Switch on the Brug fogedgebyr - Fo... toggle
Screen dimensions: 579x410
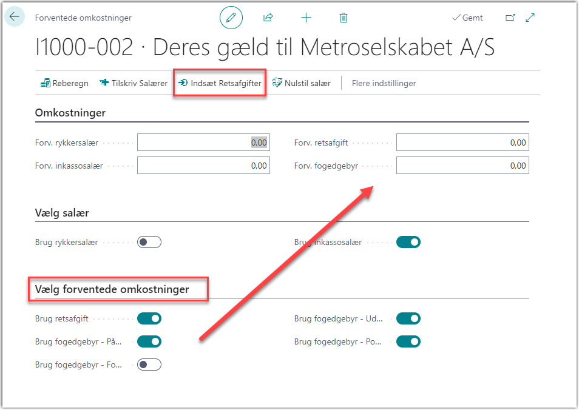pyautogui.click(x=149, y=365)
